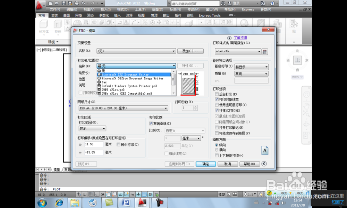This screenshot has height=208, width=347.
Task: Check center the plot (居中打印) checkbox
Action: 118,145
